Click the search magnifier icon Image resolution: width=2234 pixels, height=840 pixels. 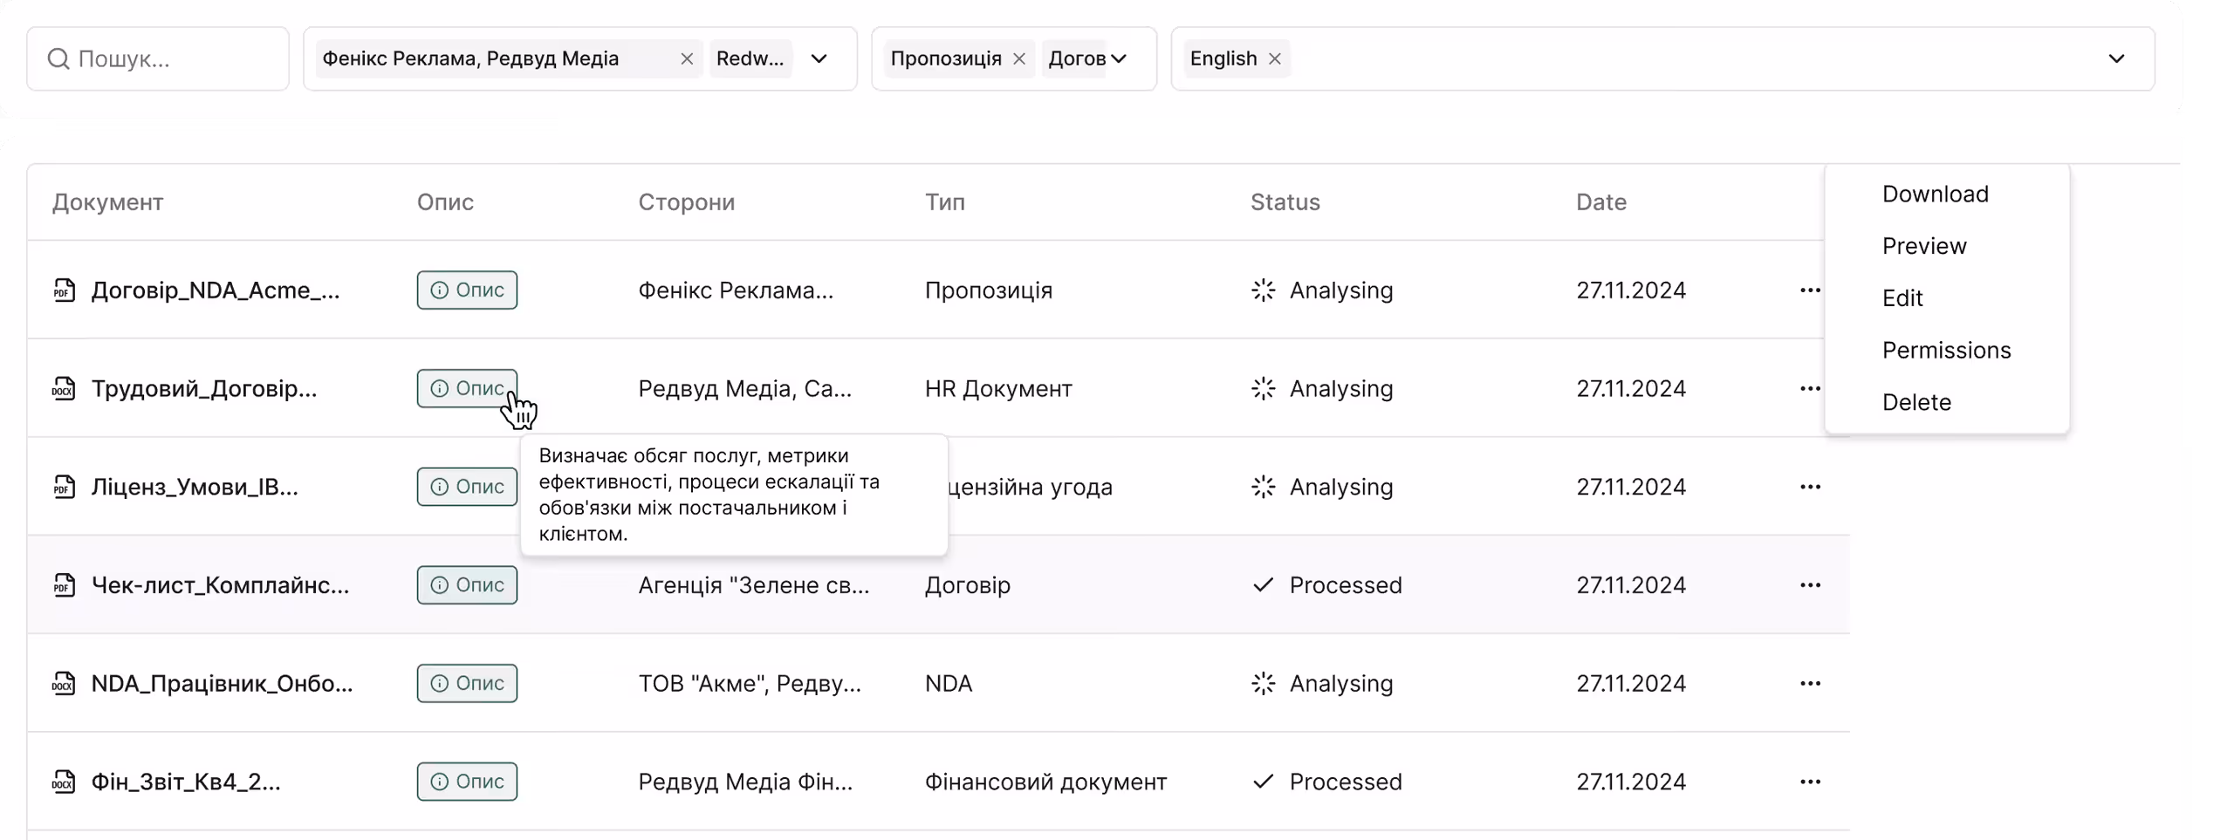pos(58,58)
